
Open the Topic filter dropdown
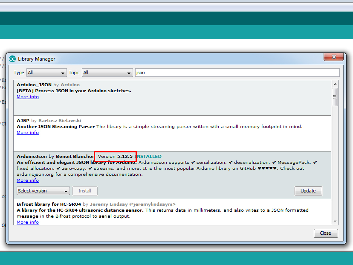107,73
